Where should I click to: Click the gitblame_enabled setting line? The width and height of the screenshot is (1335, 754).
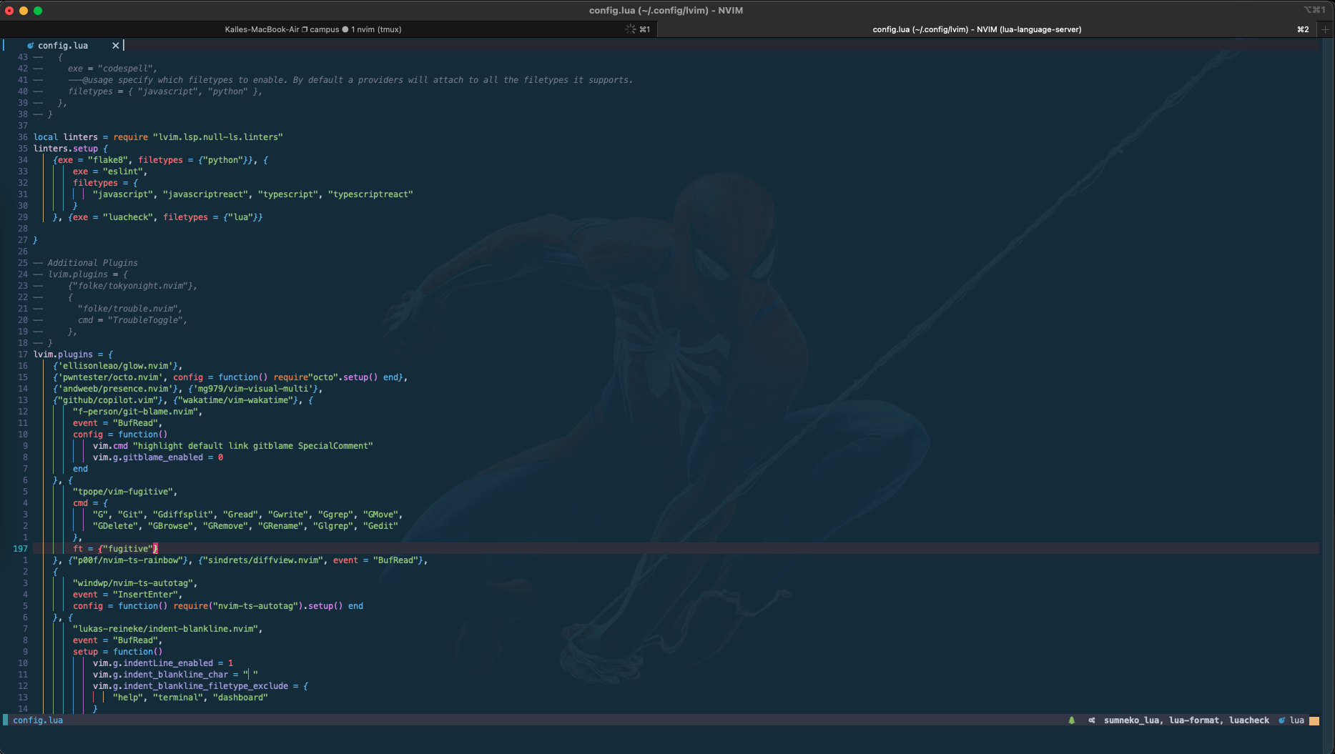158,457
